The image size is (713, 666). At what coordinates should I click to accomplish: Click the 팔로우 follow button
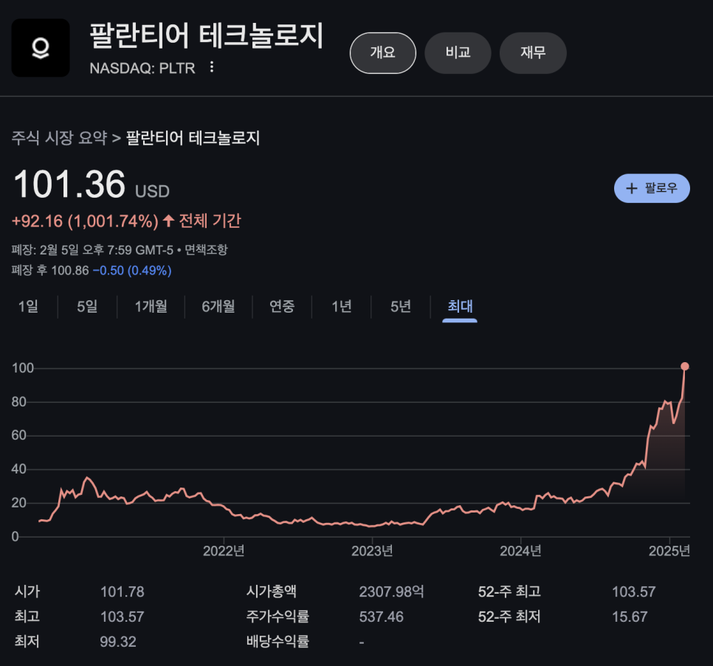652,188
